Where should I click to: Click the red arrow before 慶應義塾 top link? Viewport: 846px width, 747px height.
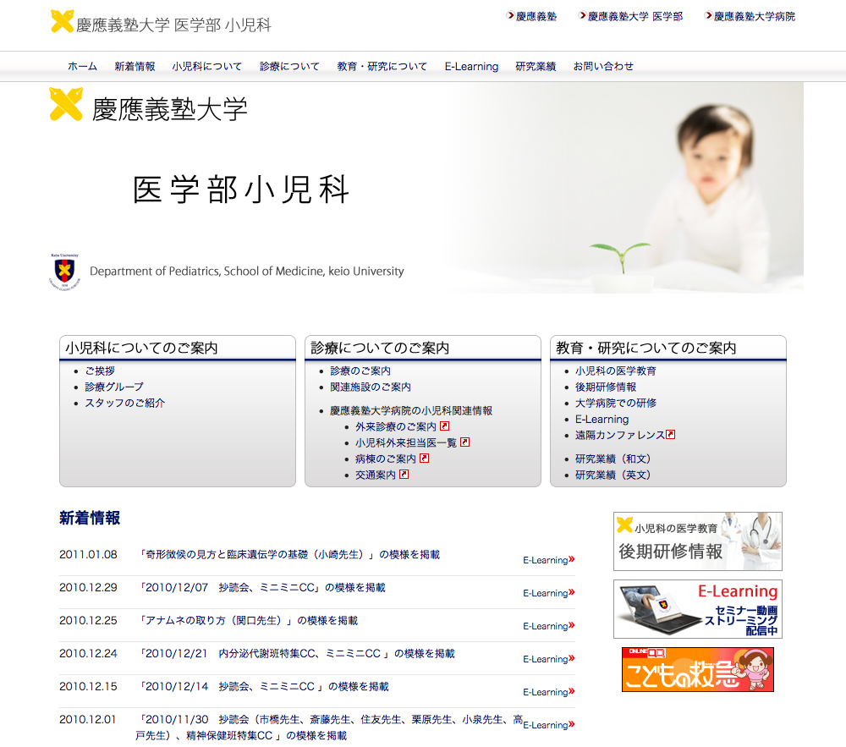[x=510, y=15]
